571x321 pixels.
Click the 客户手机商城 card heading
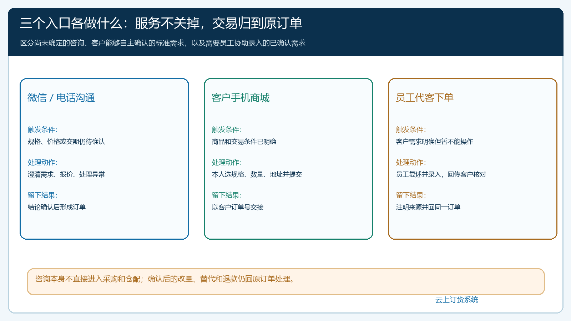pos(241,98)
